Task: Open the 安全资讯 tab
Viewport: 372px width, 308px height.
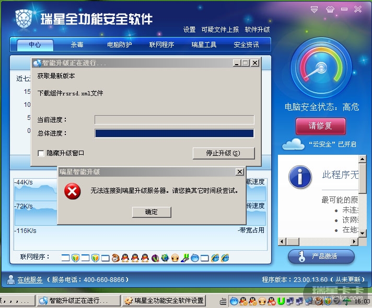Action: [246, 45]
